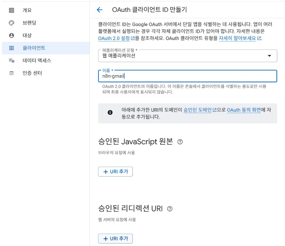Select 클라이언트 in the sidebar
Image resolution: width=285 pixels, height=246 pixels.
coord(46,48)
